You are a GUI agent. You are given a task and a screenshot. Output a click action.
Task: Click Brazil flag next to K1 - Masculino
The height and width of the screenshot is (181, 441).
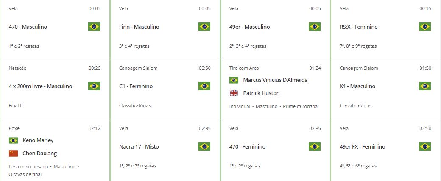425,86
